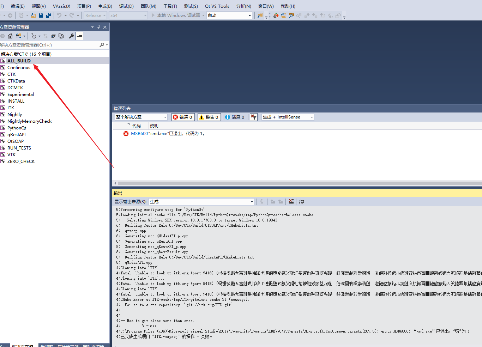Toggle the Warnings 0 filter button
The image size is (482, 347).
point(209,117)
